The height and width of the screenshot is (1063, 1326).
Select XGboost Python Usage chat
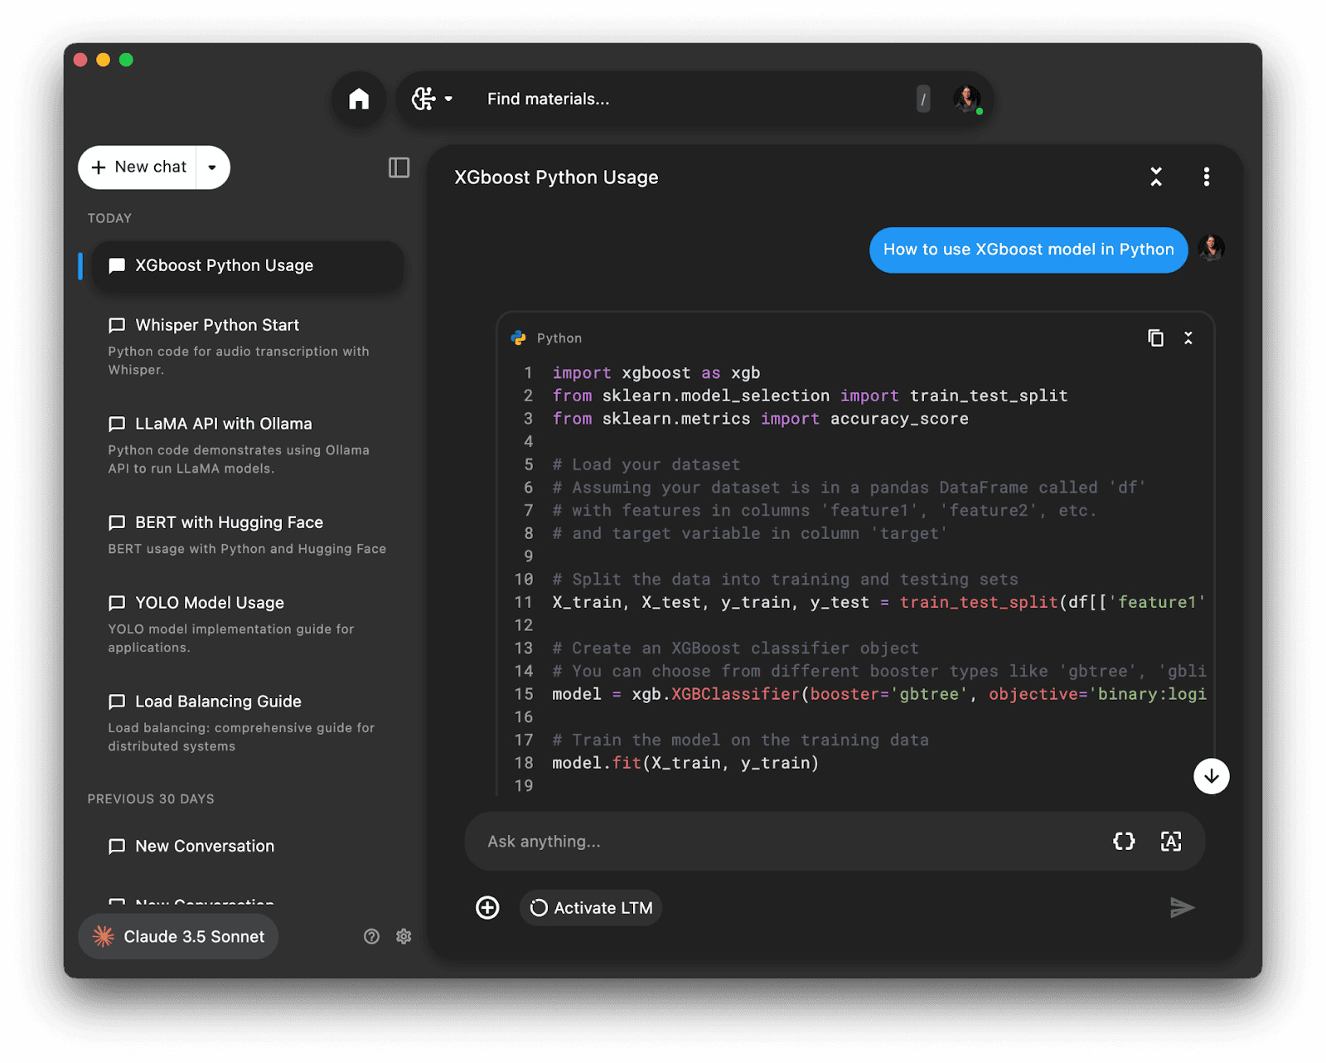pos(248,266)
